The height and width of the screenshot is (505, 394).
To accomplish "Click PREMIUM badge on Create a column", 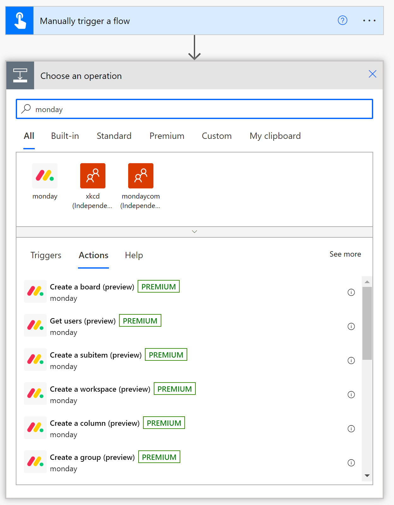I will tap(164, 423).
